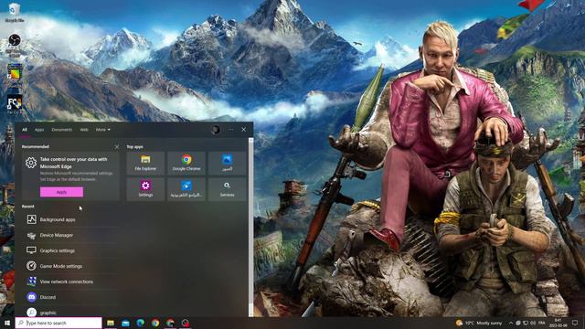585x329 pixels.
Task: Open the three-dot options menu in search panel
Action: click(230, 130)
